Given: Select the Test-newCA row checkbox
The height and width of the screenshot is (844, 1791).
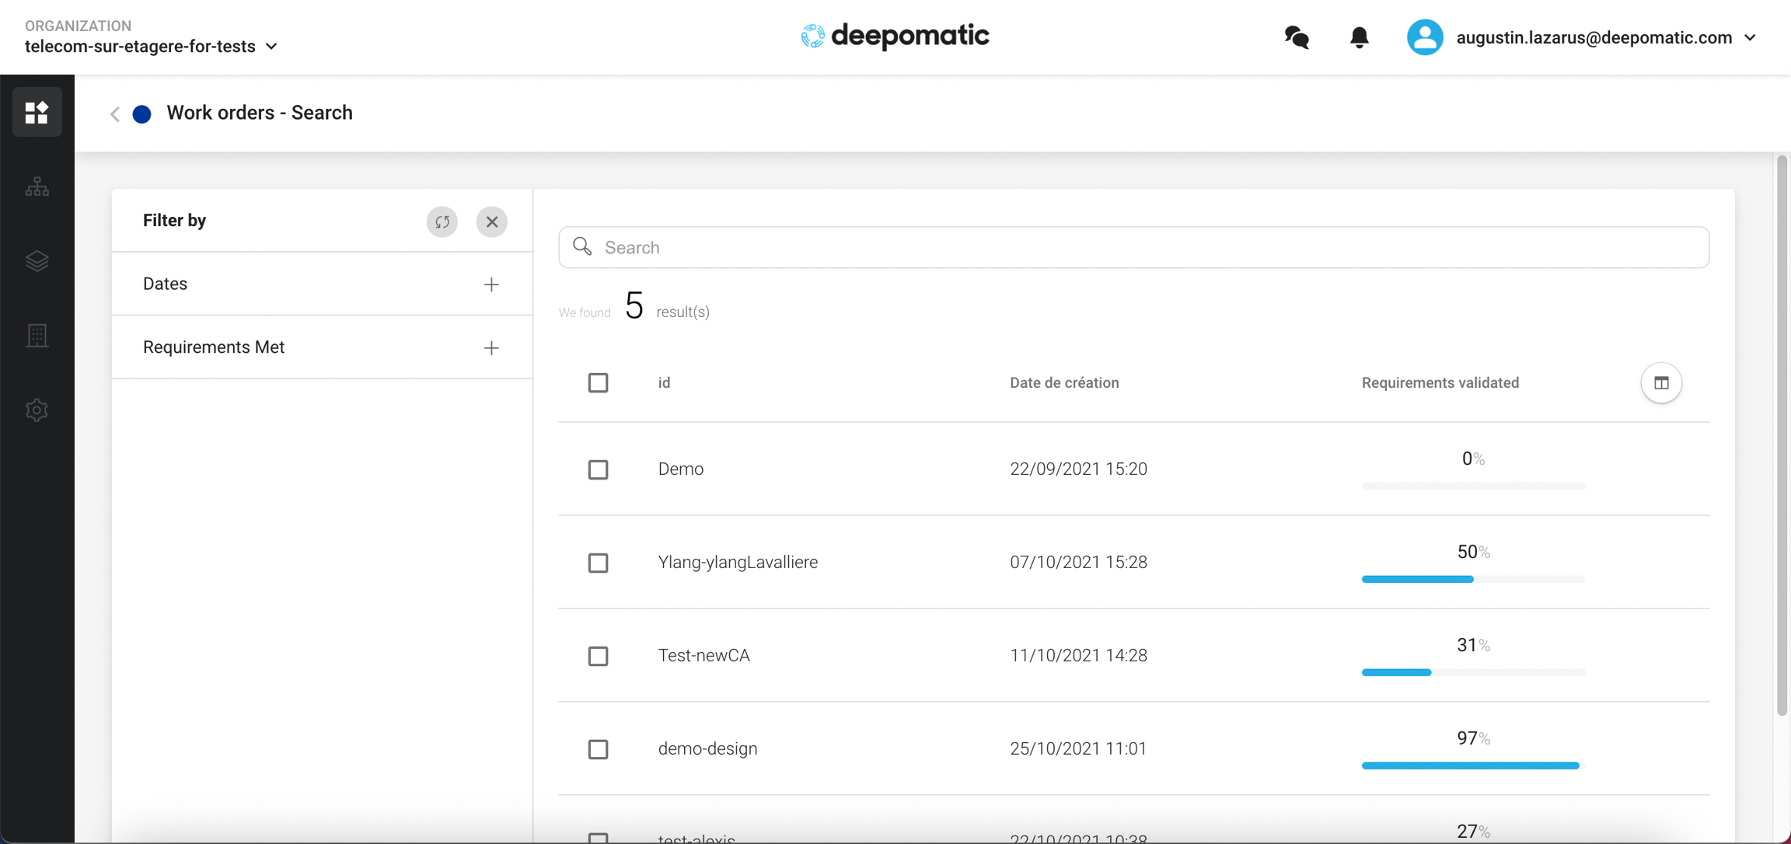Looking at the screenshot, I should [x=598, y=656].
